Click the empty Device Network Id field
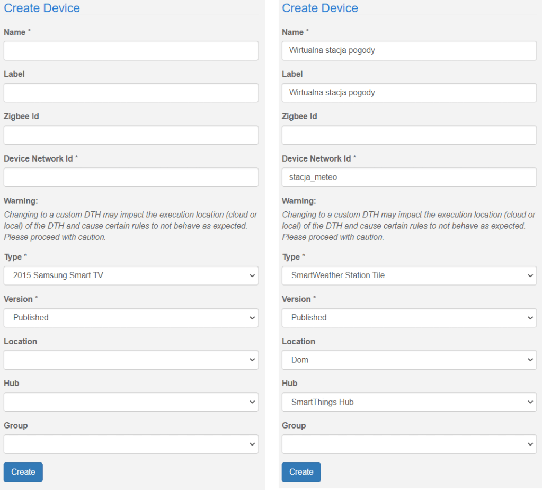Viewport: 542px width, 490px height. (x=131, y=177)
